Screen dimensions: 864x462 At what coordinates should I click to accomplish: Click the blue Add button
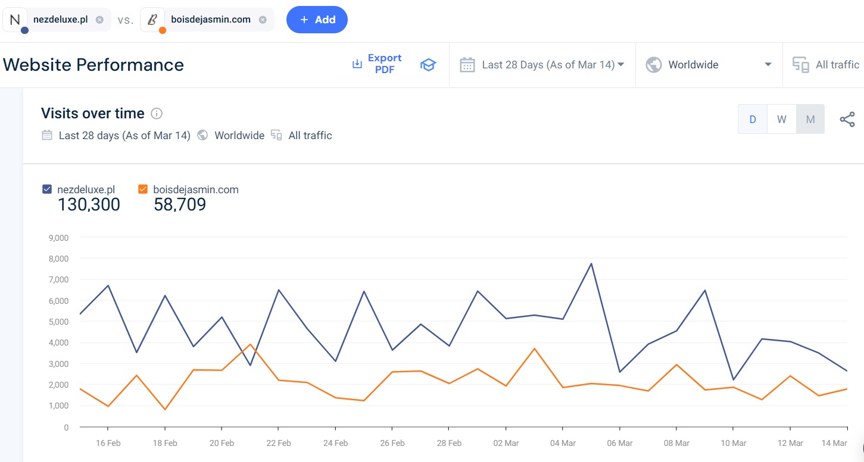(317, 20)
